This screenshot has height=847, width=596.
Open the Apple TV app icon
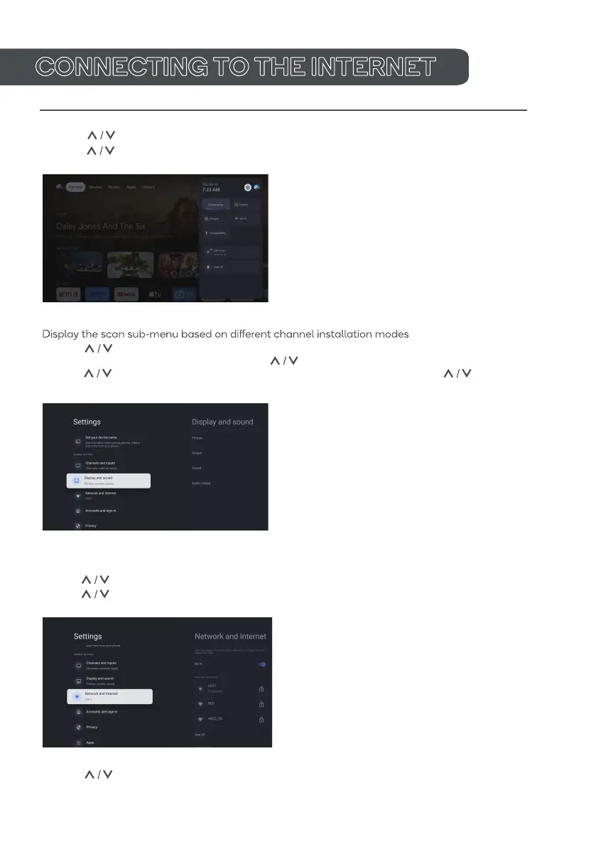(x=156, y=294)
